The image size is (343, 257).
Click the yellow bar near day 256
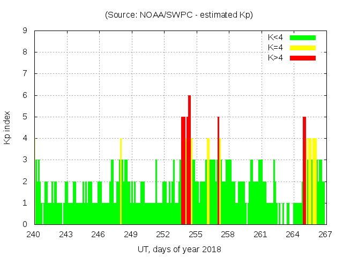(208, 182)
